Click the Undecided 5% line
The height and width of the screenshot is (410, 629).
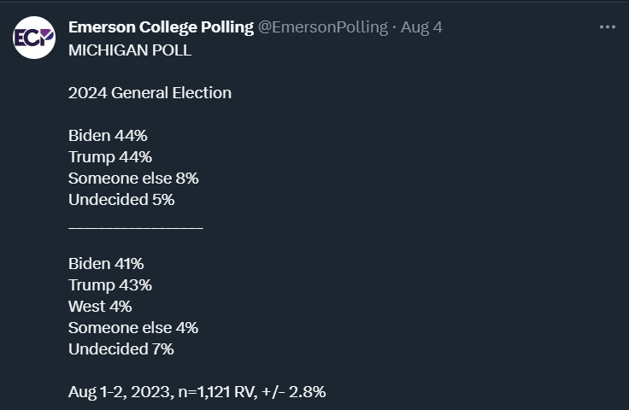point(121,200)
